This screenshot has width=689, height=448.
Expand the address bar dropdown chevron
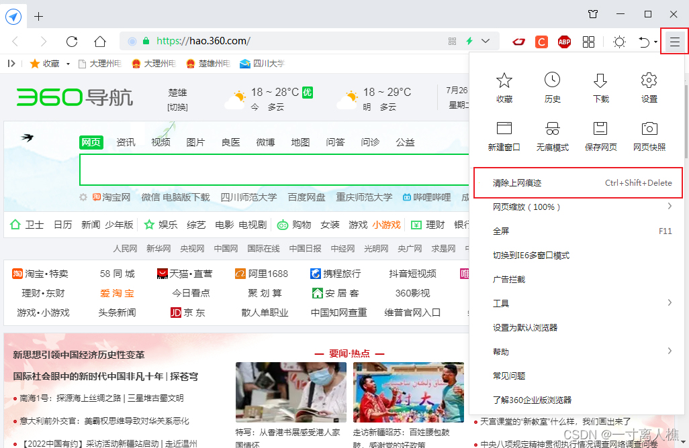485,41
